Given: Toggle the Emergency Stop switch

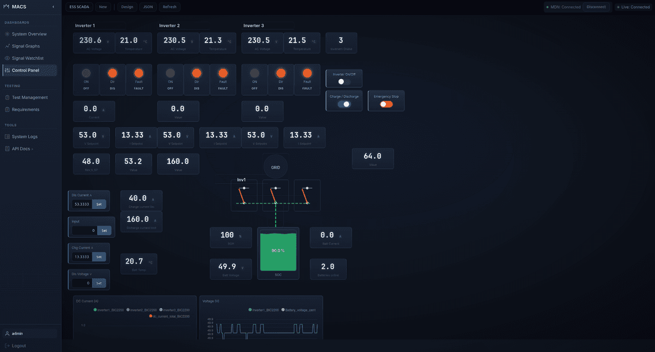Looking at the screenshot, I should coord(386,104).
